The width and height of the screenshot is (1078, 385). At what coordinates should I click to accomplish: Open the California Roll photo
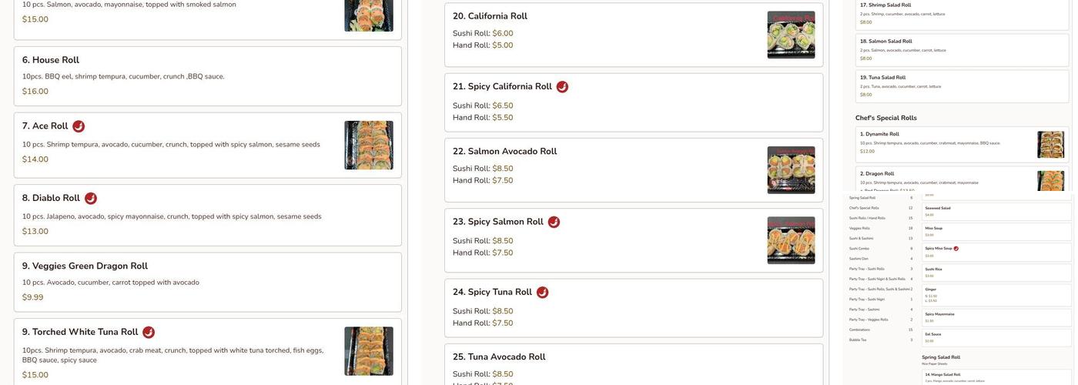click(791, 35)
